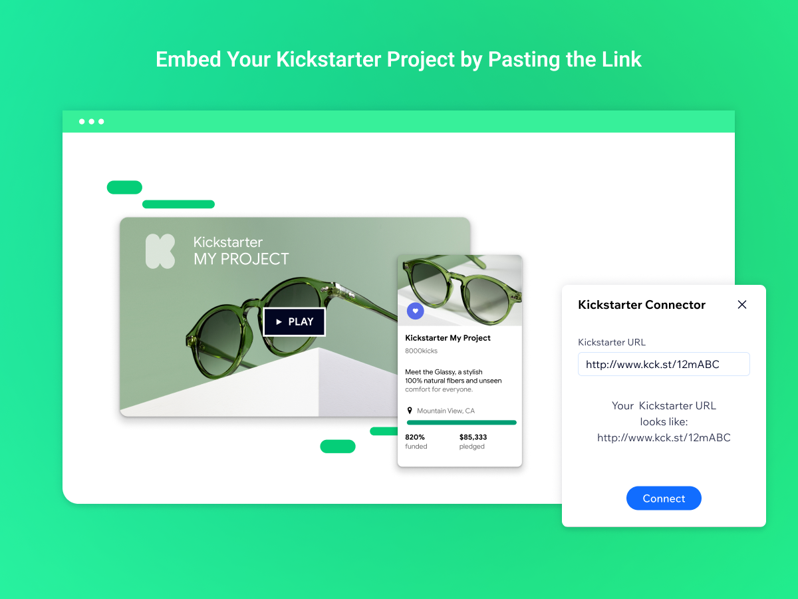Click the '820%' funded value
Viewport: 798px width, 599px height.
(x=415, y=437)
